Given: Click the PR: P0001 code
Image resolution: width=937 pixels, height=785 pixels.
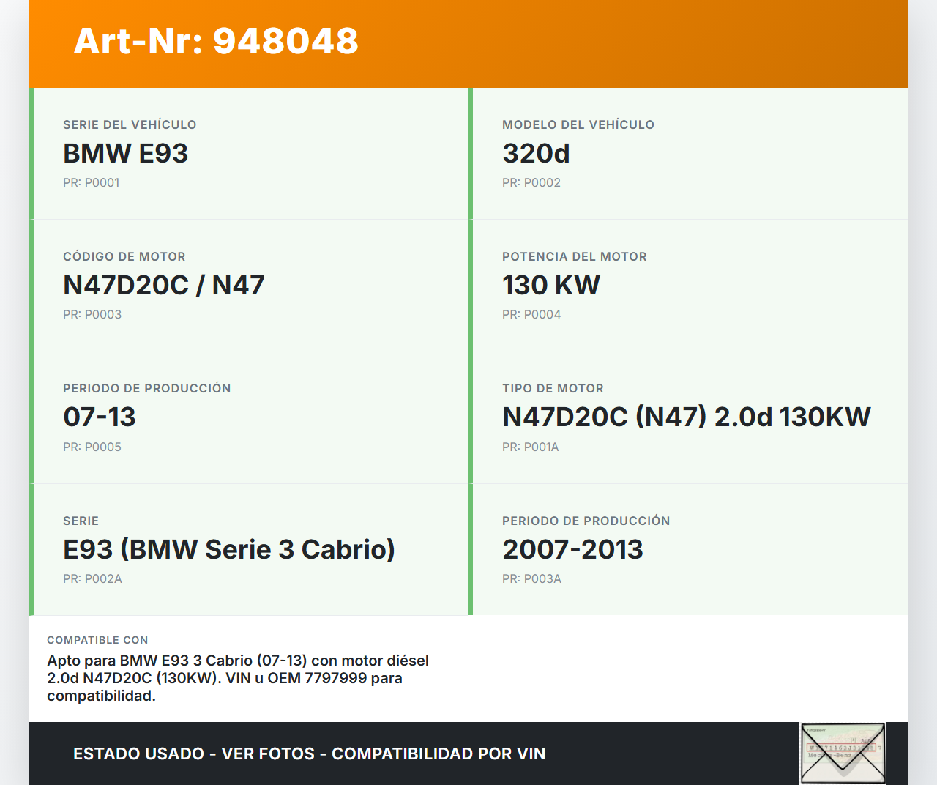Looking at the screenshot, I should [91, 183].
